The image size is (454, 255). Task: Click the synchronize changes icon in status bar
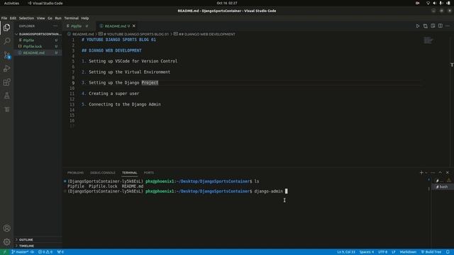click(x=32, y=252)
